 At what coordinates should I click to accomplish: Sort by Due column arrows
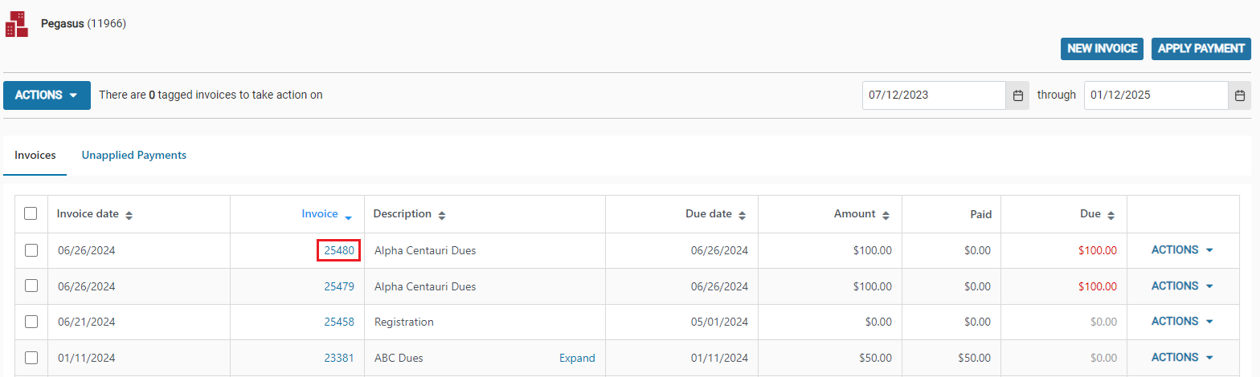[1111, 215]
